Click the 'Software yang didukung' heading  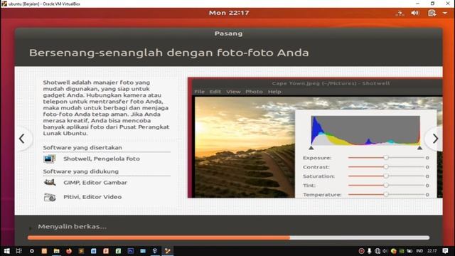click(x=80, y=171)
